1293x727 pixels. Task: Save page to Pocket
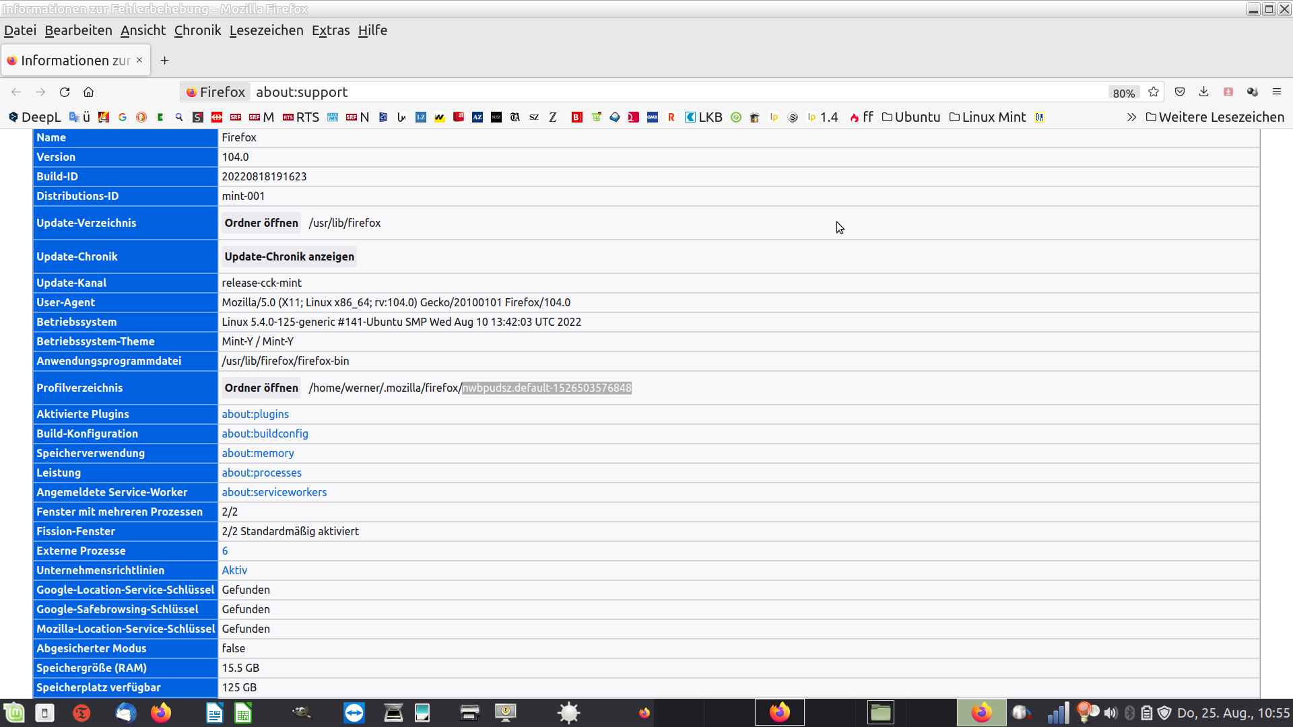pyautogui.click(x=1180, y=92)
